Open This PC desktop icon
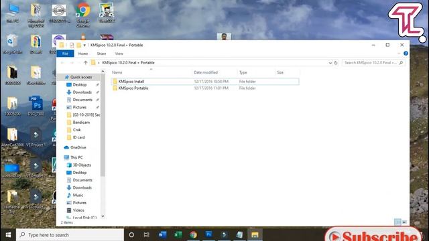The height and width of the screenshot is (241, 429). point(13,13)
